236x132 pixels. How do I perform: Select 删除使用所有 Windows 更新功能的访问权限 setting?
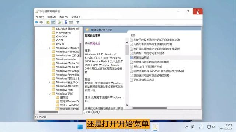[159, 71]
